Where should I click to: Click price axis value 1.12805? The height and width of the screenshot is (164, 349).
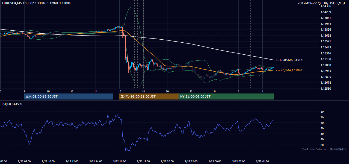326,77
